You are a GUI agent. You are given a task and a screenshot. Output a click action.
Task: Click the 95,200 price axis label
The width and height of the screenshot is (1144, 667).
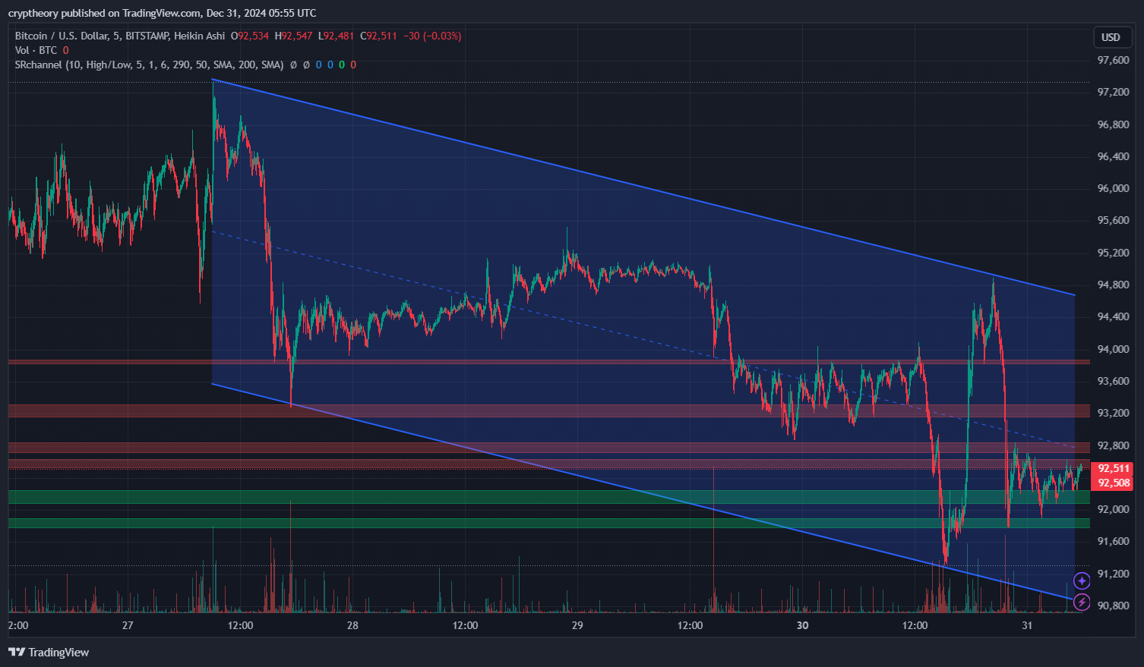coord(1114,253)
